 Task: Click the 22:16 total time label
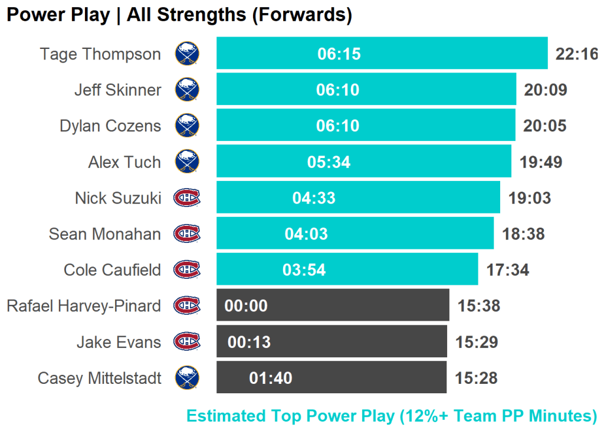[x=576, y=54]
